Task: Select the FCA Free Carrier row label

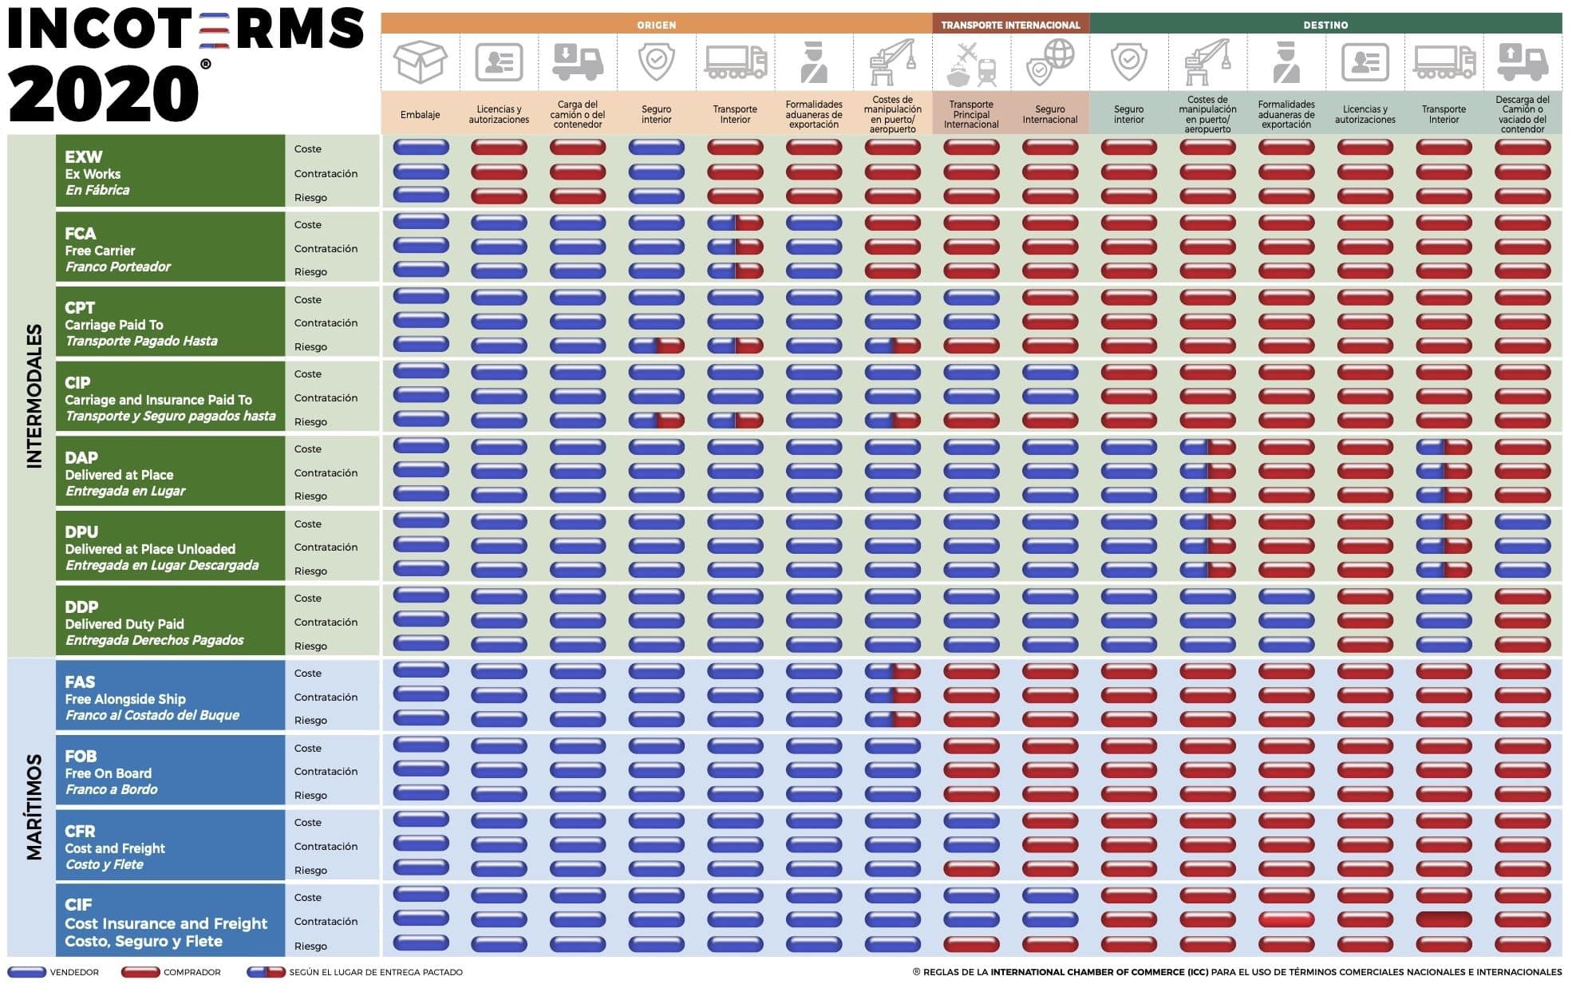Action: click(170, 247)
